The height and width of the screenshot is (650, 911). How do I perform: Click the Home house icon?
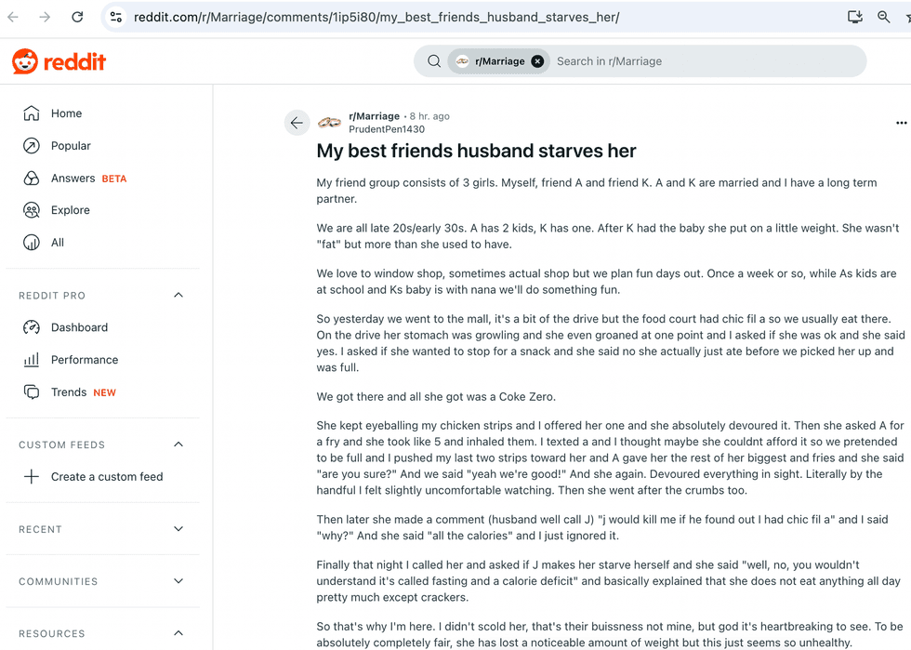(x=32, y=113)
